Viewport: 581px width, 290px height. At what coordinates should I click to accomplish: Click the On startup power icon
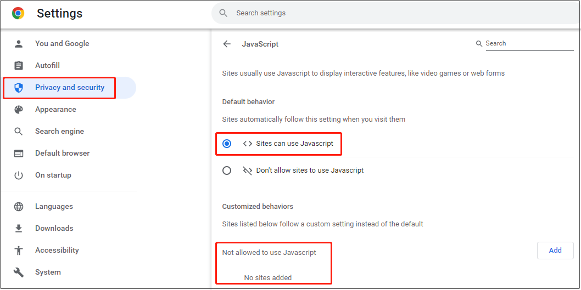[19, 175]
